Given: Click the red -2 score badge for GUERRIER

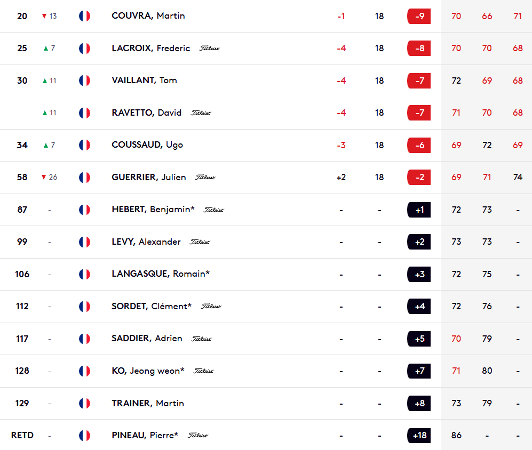Looking at the screenshot, I should (419, 178).
